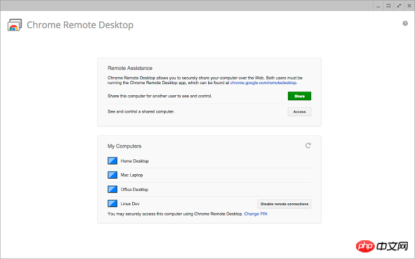Click the Home Desktop computer icon

click(x=112, y=161)
